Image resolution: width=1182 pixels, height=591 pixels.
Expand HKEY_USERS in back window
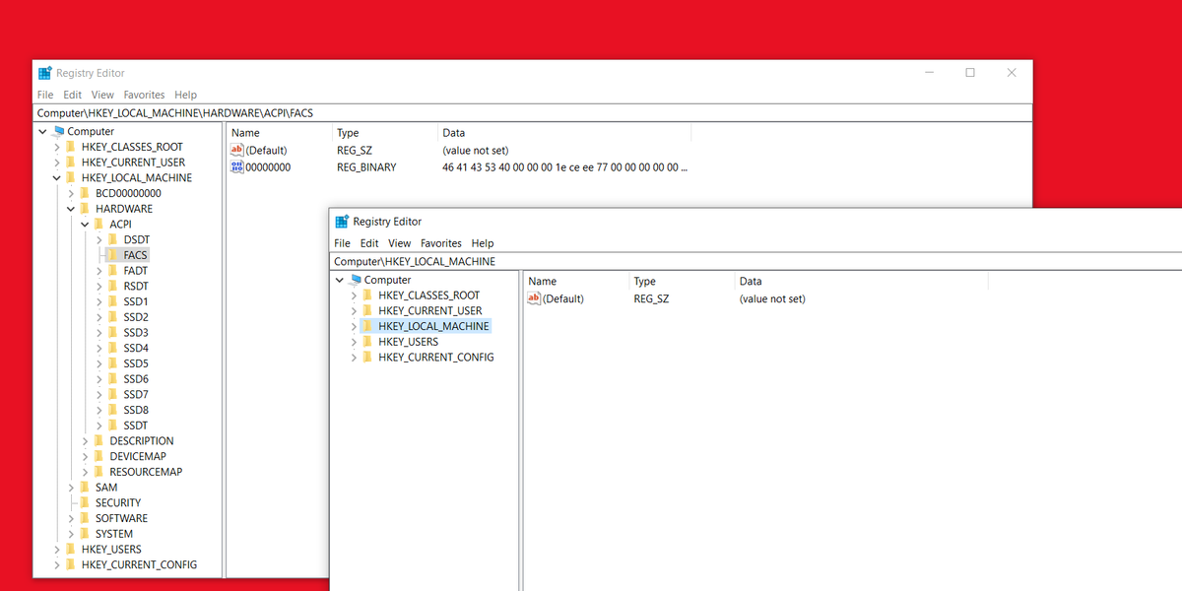[57, 550]
